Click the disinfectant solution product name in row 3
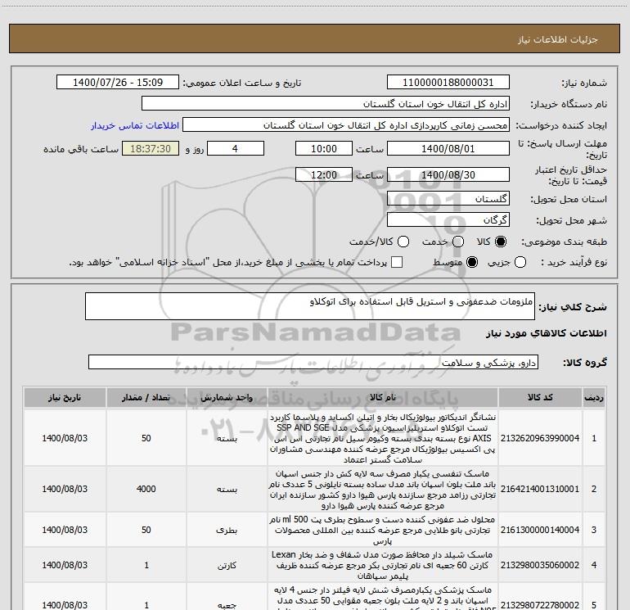Image resolution: width=630 pixels, height=610 pixels. click(383, 530)
